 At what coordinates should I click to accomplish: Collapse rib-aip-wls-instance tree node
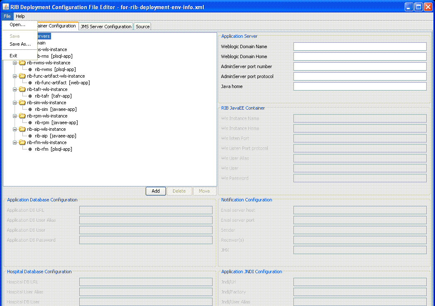15,130
